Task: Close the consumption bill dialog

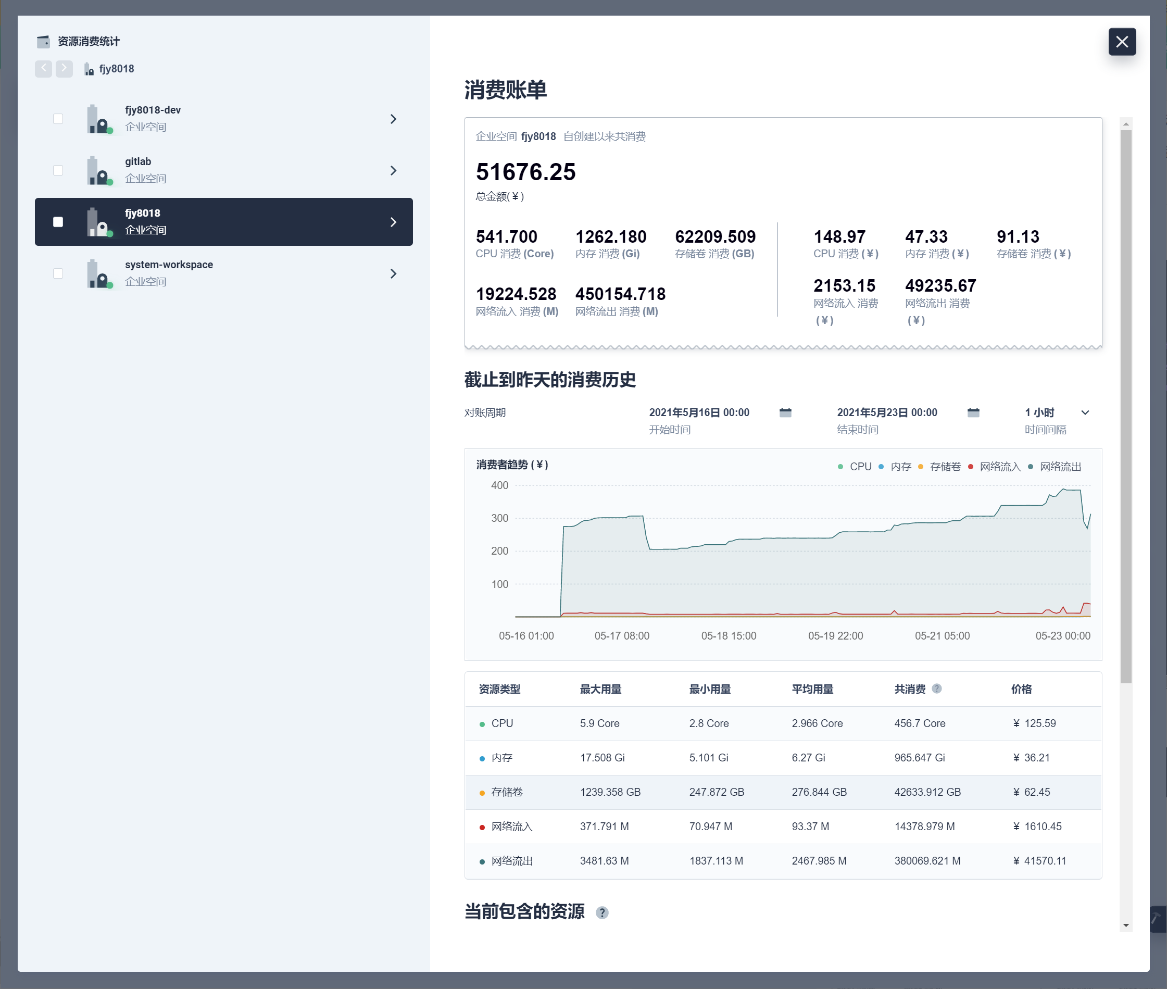Action: click(x=1122, y=42)
